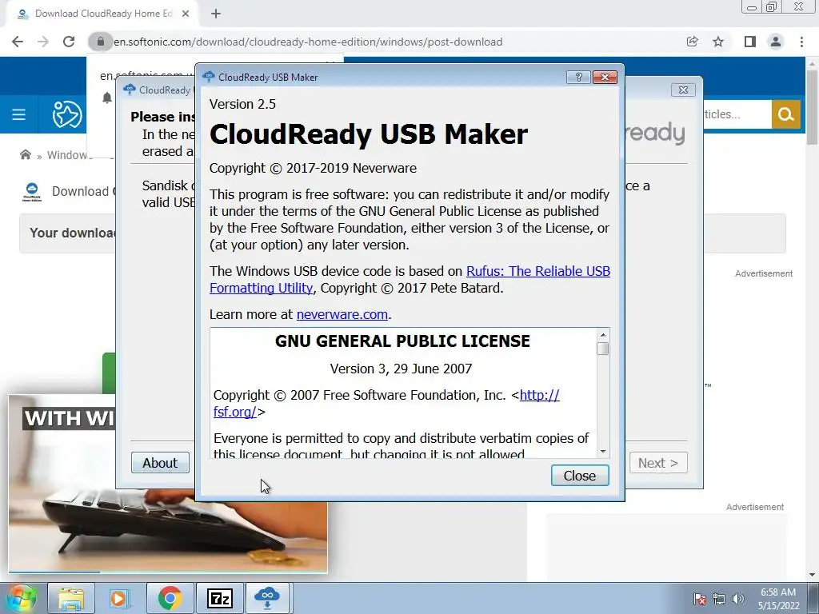Open Softonic hamburger menu
819x614 pixels.
pyautogui.click(x=19, y=114)
